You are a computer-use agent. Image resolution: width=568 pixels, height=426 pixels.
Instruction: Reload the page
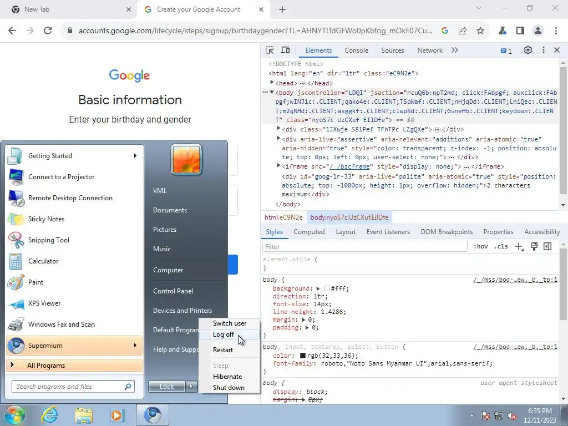(48, 31)
